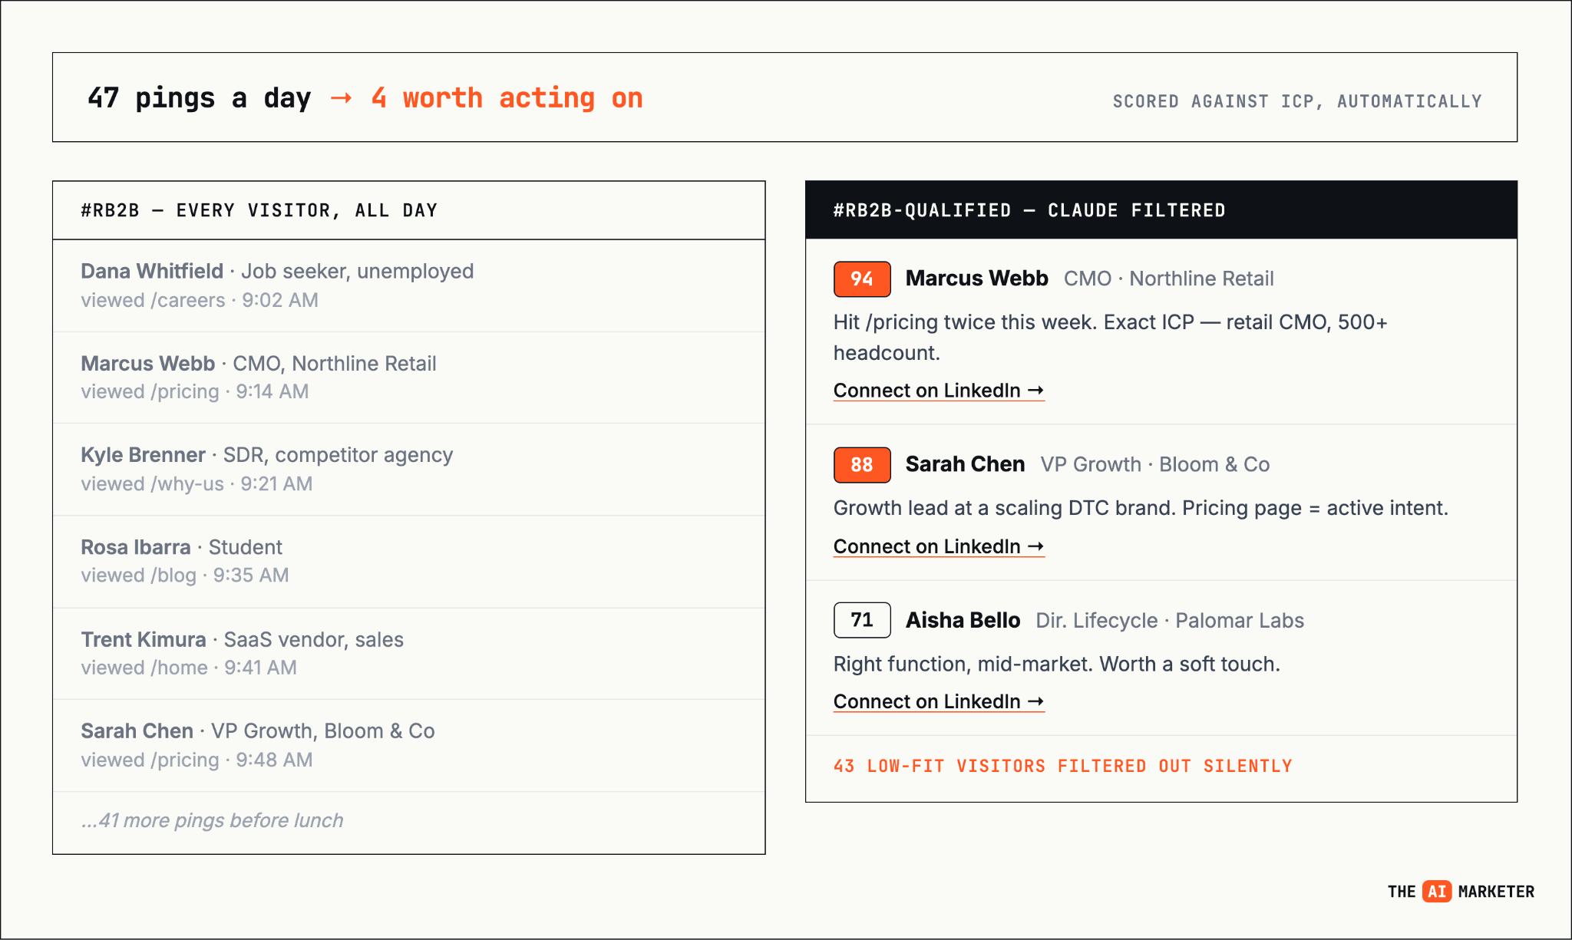
Task: Click Dana Whitfield in the visitor list
Action: coord(152,271)
